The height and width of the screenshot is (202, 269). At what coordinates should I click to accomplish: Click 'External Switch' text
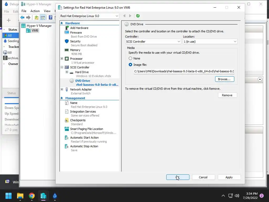click(x=81, y=93)
